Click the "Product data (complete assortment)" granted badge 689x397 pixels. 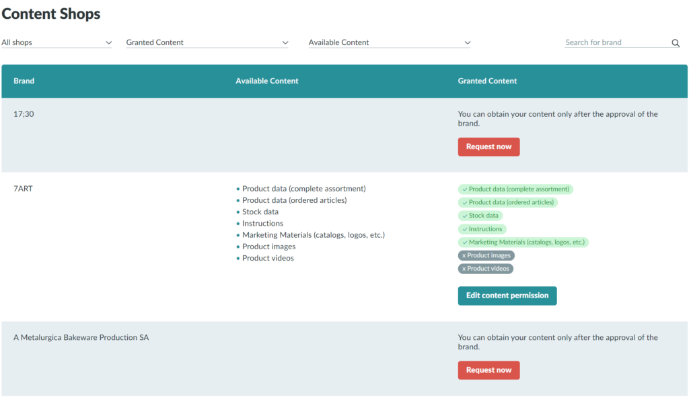click(x=515, y=189)
